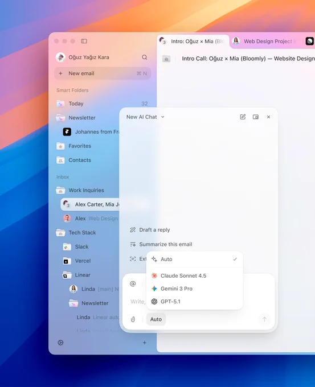Send message with arrow button
This screenshot has height=387, width=315.
(x=264, y=319)
